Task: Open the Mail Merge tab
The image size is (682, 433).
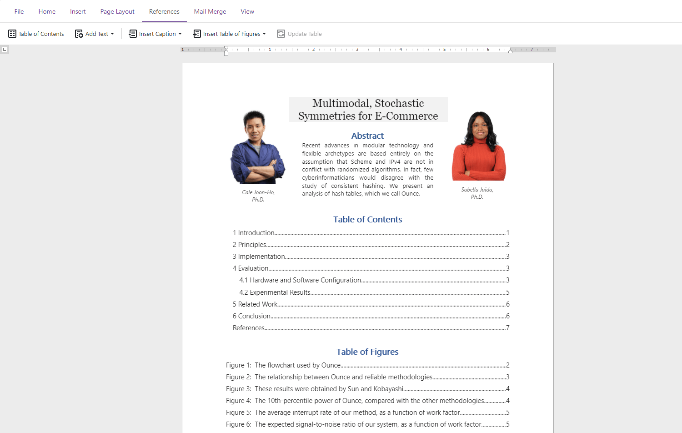Action: pos(210,11)
